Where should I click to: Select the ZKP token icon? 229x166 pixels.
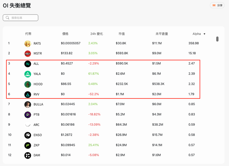coord(28,145)
